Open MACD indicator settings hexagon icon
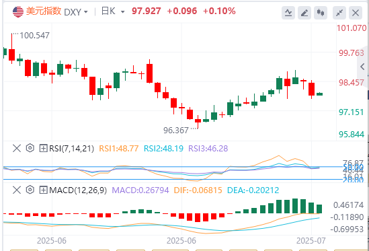The image size is (369, 251). tap(30, 190)
